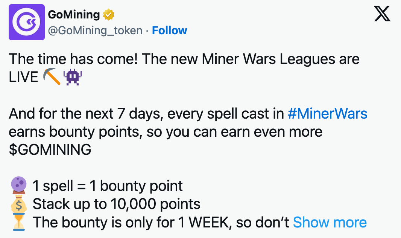
Task: Follow the GoMining account
Action: [169, 31]
